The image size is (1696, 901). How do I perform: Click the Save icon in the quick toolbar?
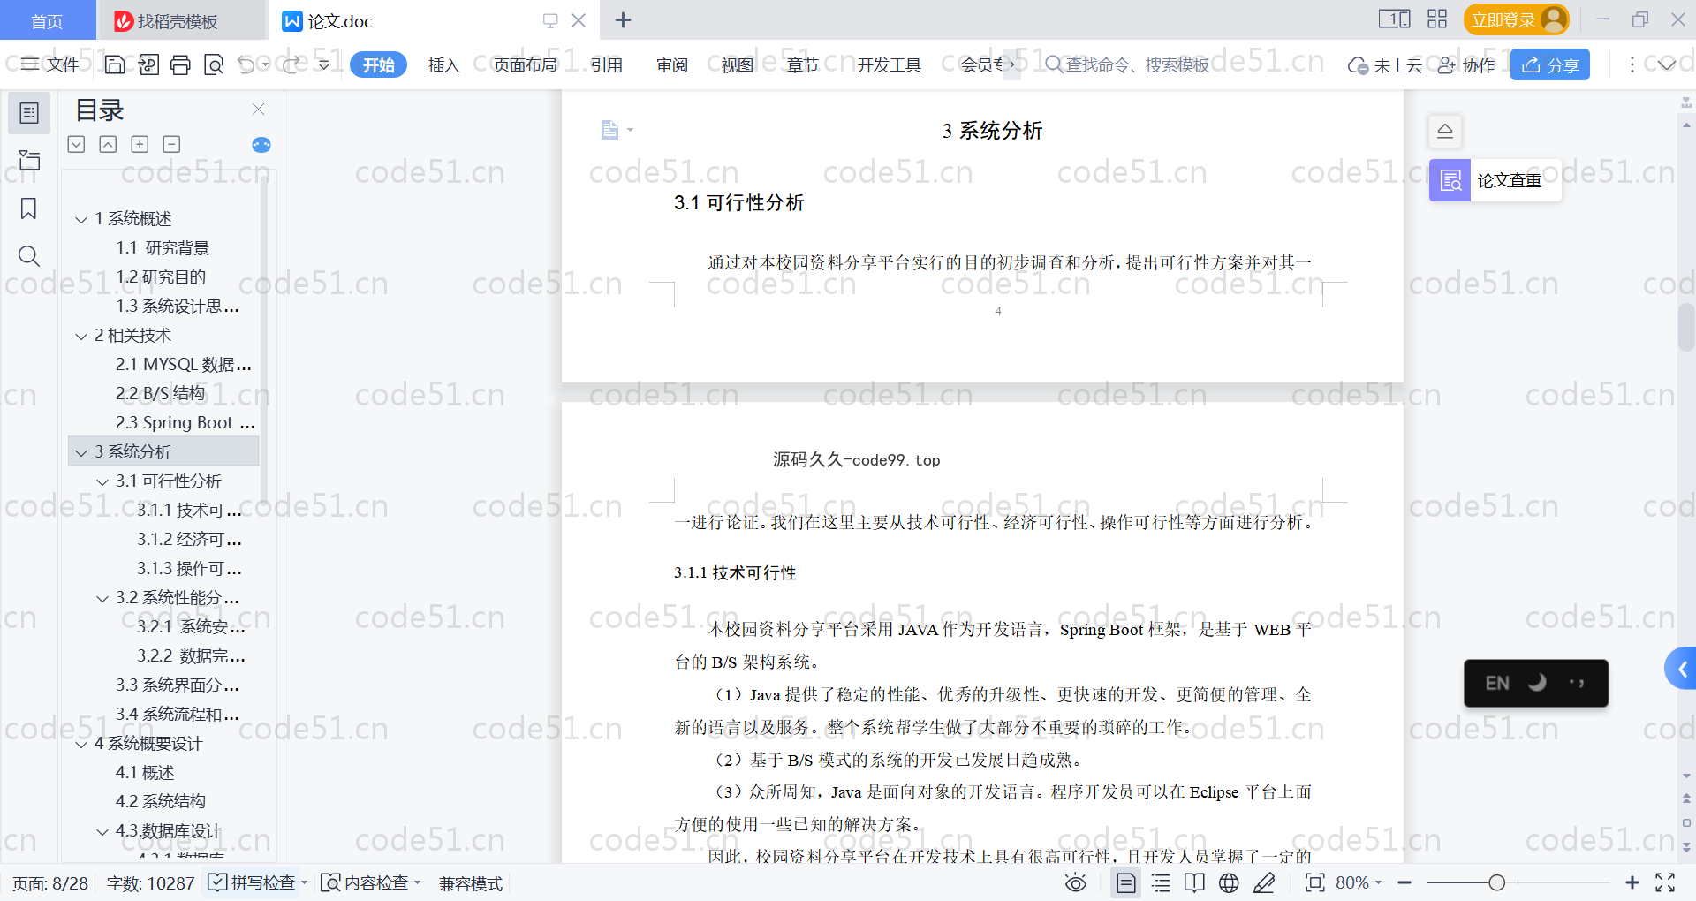coord(115,64)
